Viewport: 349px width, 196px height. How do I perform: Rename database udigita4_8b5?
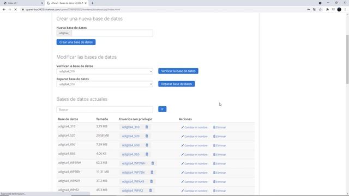[194, 155]
